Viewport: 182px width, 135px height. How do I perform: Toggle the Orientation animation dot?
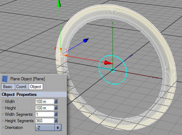[3, 128]
